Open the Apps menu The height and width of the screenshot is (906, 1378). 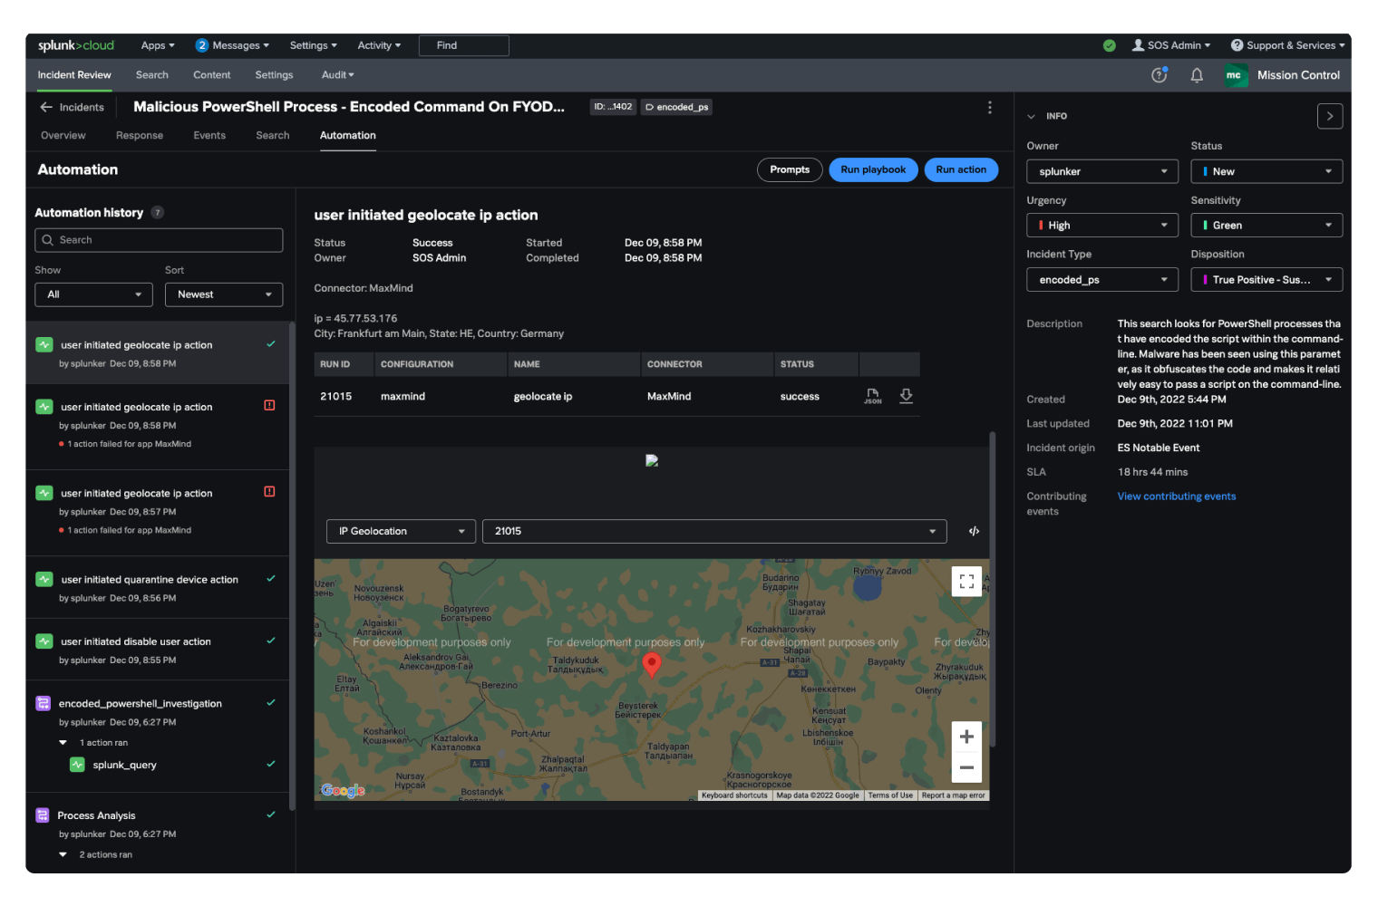(x=157, y=45)
